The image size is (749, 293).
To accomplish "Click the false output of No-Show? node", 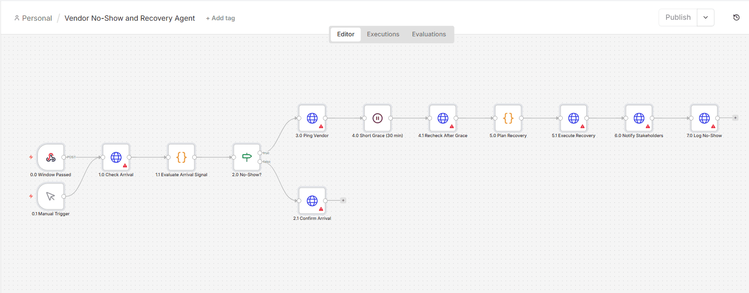I will click(x=260, y=161).
